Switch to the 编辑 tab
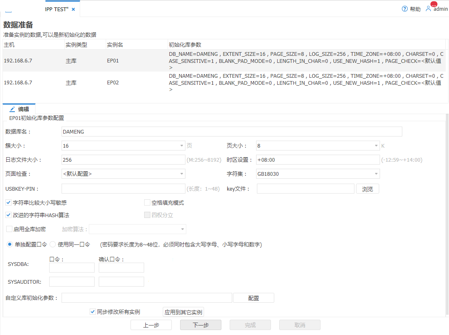449x335 pixels. (22, 109)
